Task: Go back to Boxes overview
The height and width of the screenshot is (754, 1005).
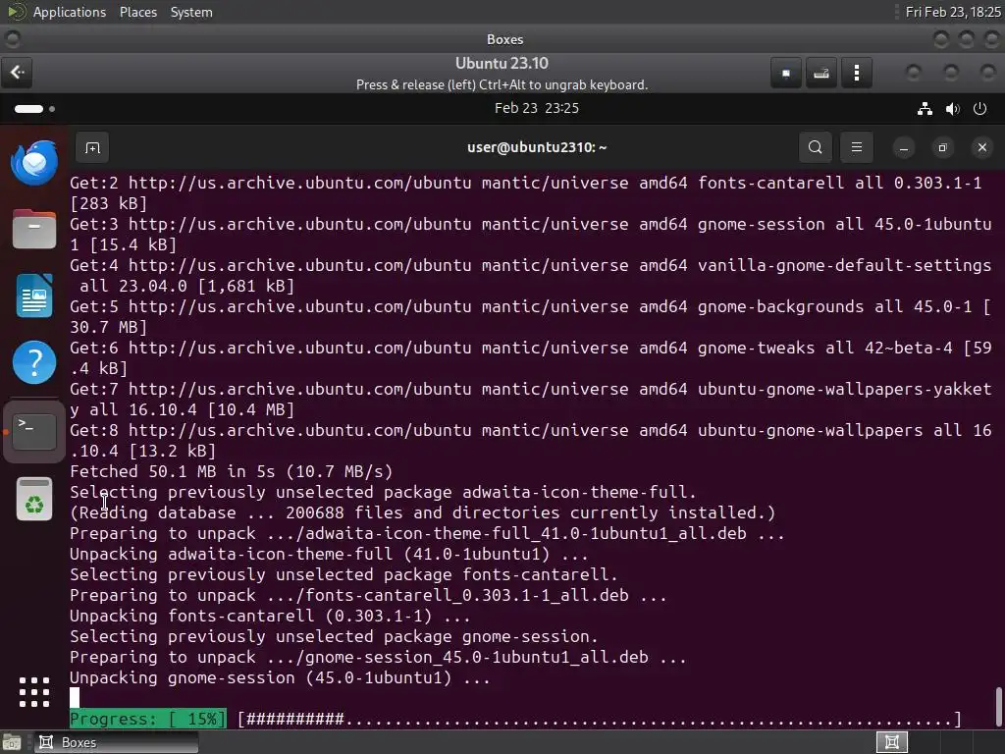Action: (18, 73)
